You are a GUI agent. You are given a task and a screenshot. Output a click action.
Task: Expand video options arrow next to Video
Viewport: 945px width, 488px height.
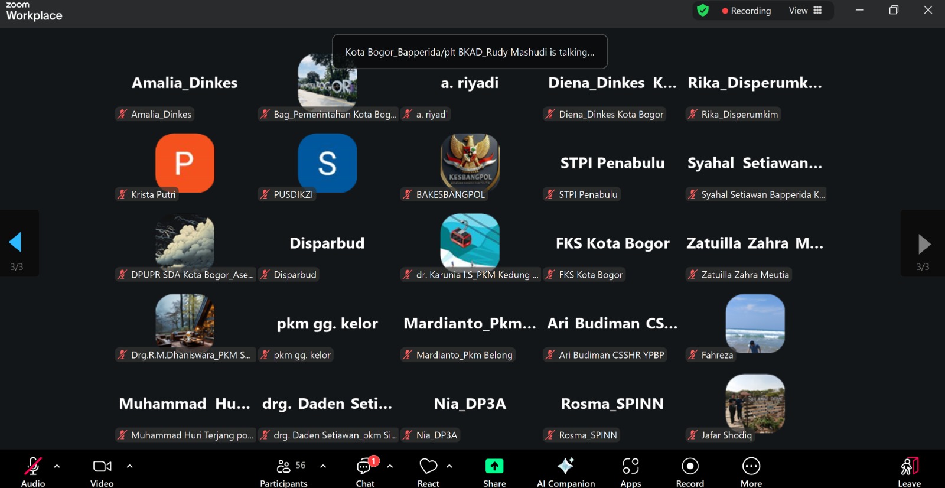[x=129, y=466]
